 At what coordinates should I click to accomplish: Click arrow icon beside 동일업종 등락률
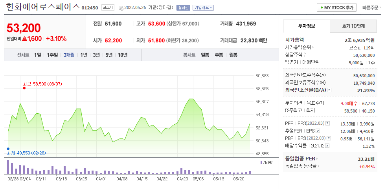pyautogui.click(x=319, y=166)
